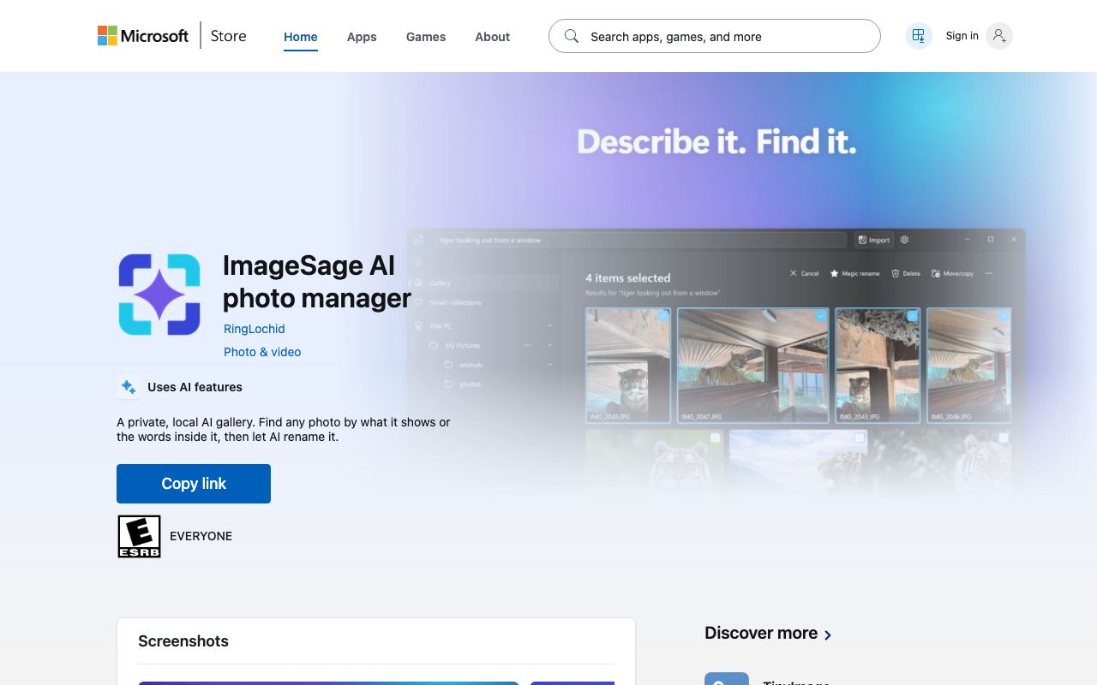
Task: Switch to the Apps tab
Action: [x=362, y=37]
